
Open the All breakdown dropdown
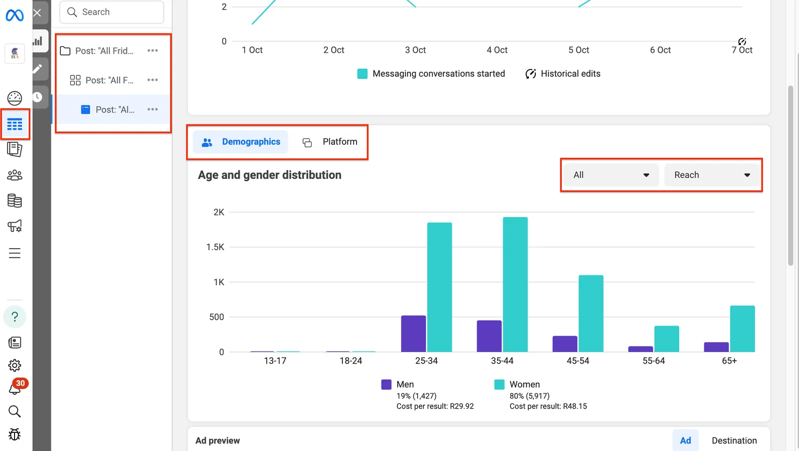[611, 175]
